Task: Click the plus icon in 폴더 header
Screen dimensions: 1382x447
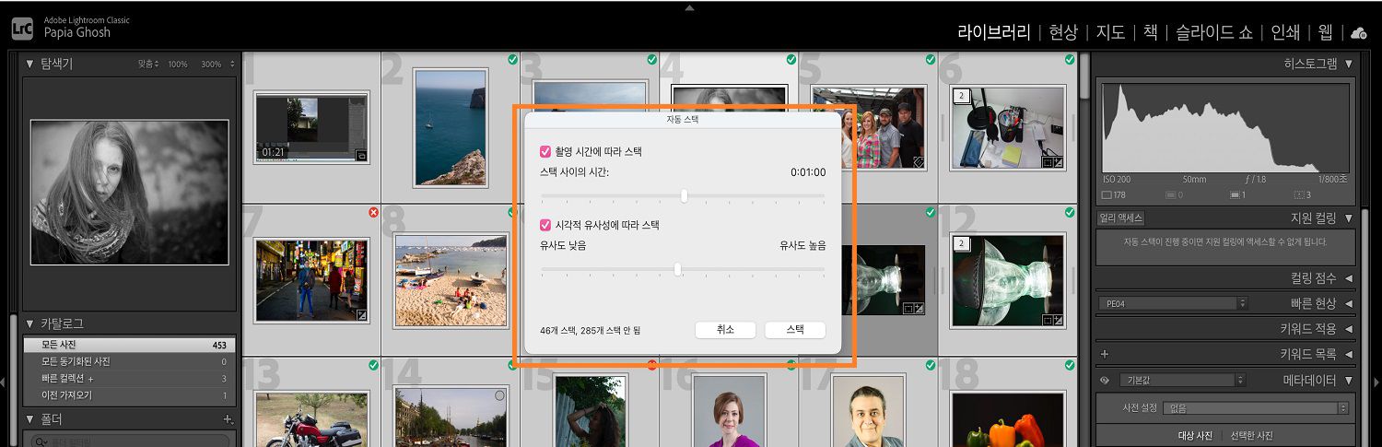Action: click(x=228, y=420)
